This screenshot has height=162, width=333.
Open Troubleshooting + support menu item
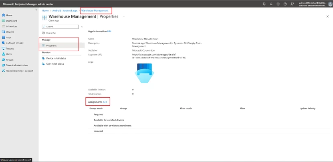[19, 71]
